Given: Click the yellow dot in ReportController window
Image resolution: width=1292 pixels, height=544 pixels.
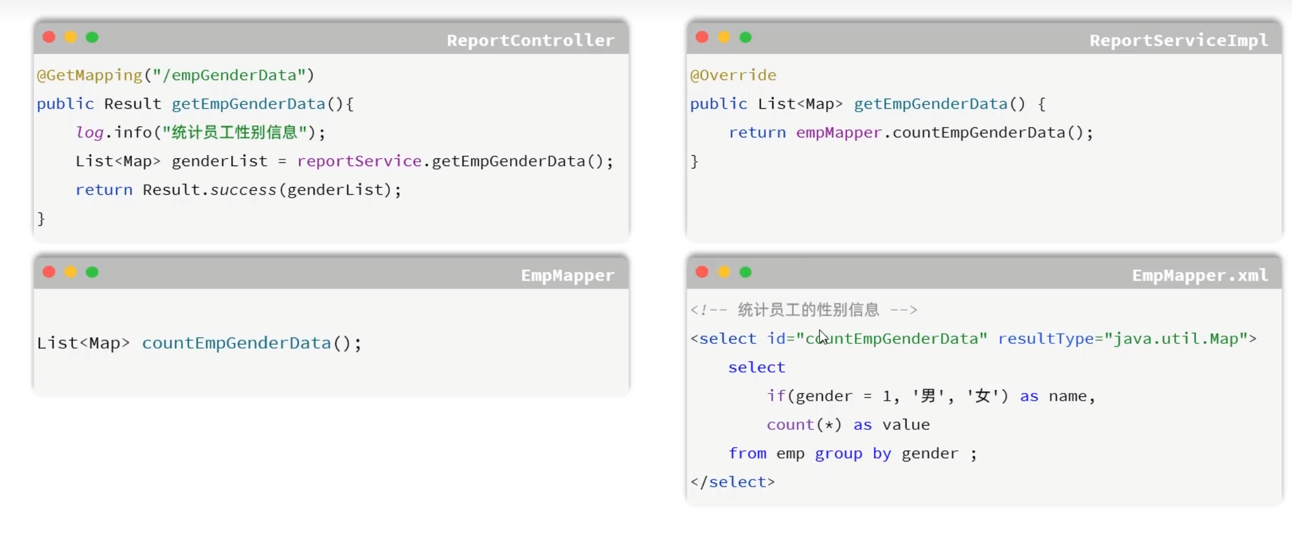Looking at the screenshot, I should (70, 37).
